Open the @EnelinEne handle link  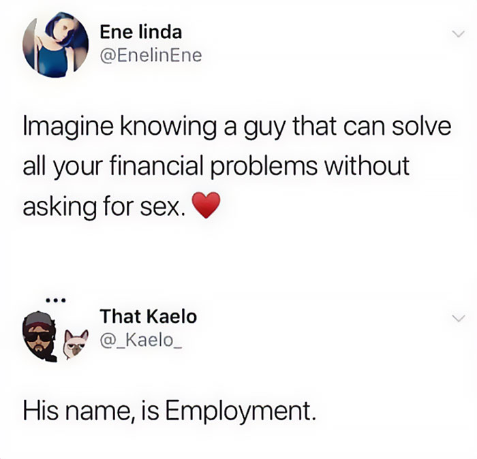[x=151, y=55]
